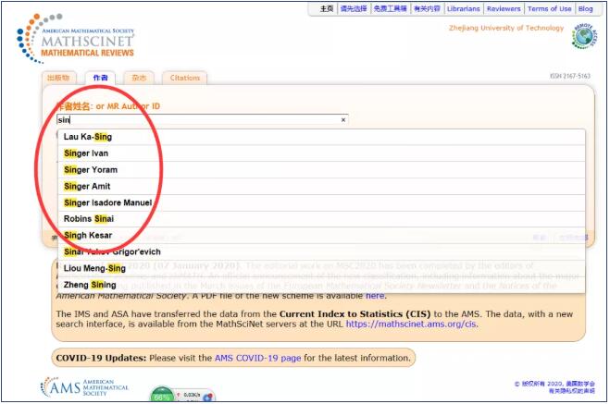Open the Librarians menu item
The width and height of the screenshot is (610, 404).
[463, 8]
